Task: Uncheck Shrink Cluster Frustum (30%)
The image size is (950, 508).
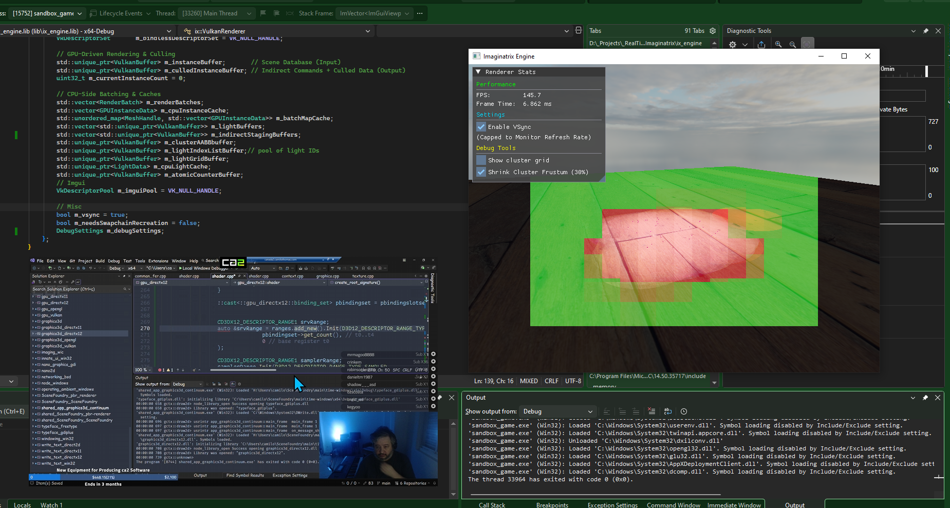Action: [481, 172]
